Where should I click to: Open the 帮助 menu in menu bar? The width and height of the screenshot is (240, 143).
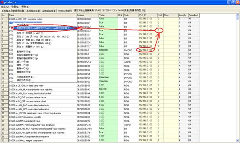pos(25,7)
